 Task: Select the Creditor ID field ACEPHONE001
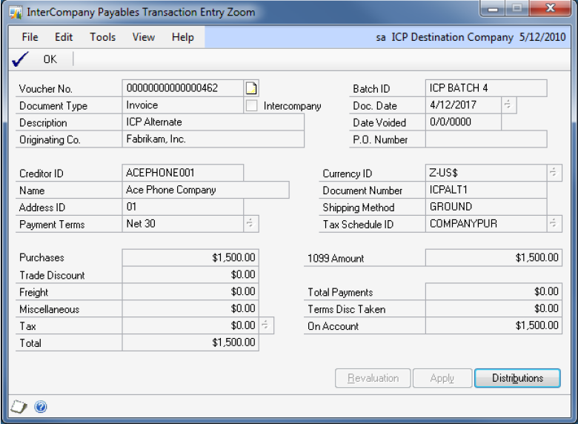(x=182, y=173)
